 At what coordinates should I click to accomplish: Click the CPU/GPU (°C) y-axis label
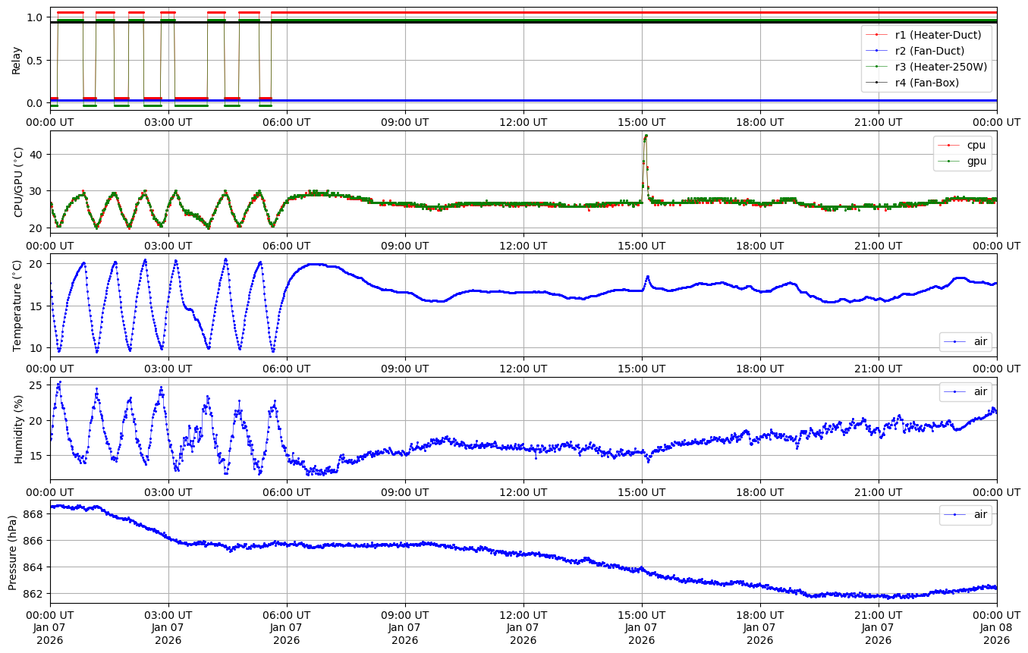tap(19, 182)
